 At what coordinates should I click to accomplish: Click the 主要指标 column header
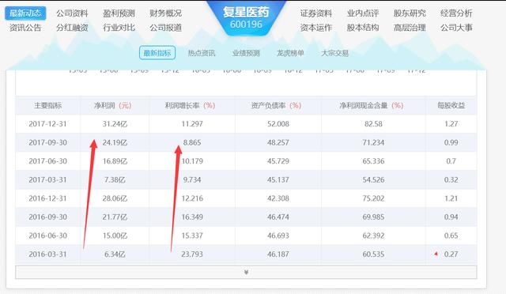(47, 105)
